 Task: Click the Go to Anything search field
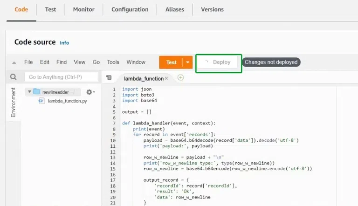click(61, 77)
